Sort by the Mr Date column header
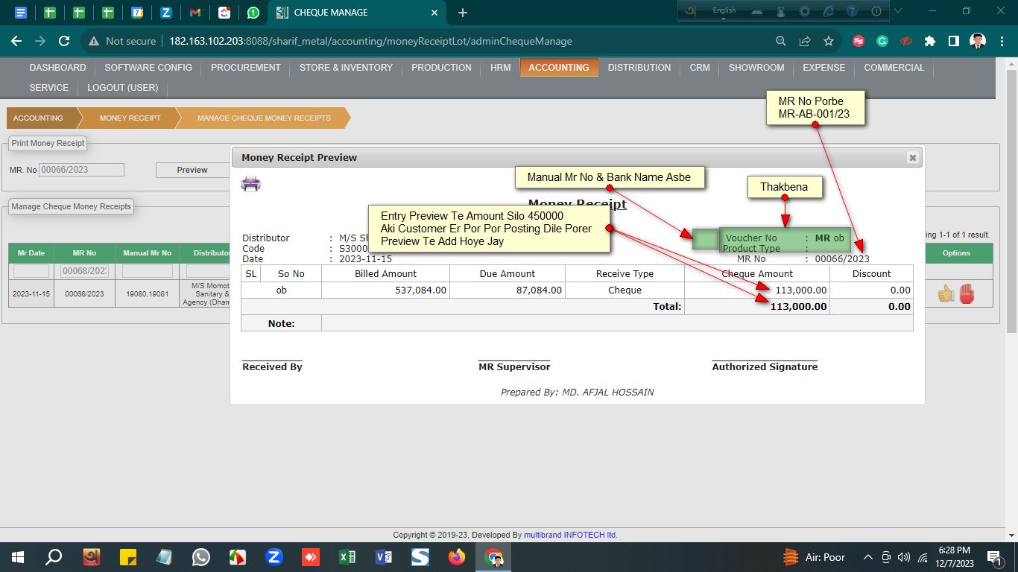The height and width of the screenshot is (572, 1018). (31, 253)
